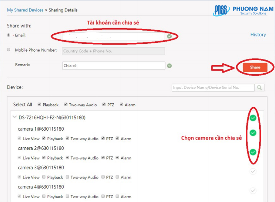Select camera 3 with grey check icon
Screen dimensions: 275x202
click(253, 171)
